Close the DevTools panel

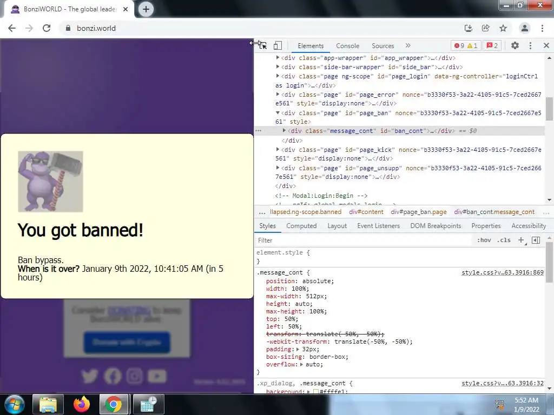546,45
